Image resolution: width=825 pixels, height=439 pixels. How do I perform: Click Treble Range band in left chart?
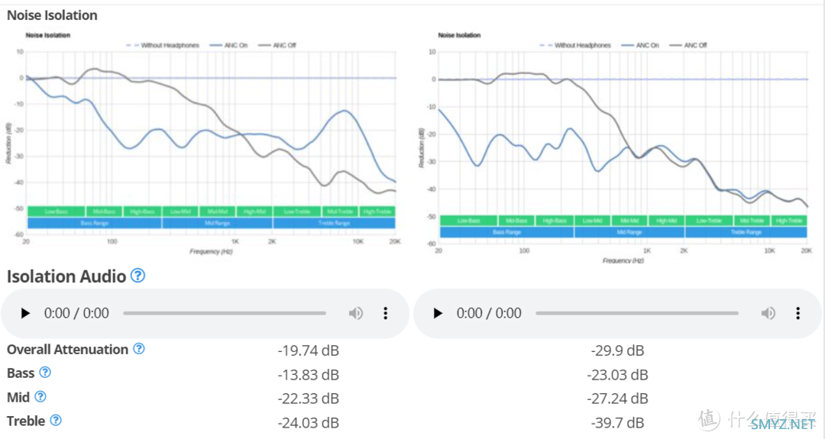click(334, 223)
